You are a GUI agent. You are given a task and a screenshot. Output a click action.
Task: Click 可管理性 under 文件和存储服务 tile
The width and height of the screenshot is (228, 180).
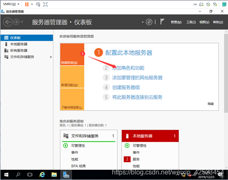pyautogui.click(x=78, y=145)
